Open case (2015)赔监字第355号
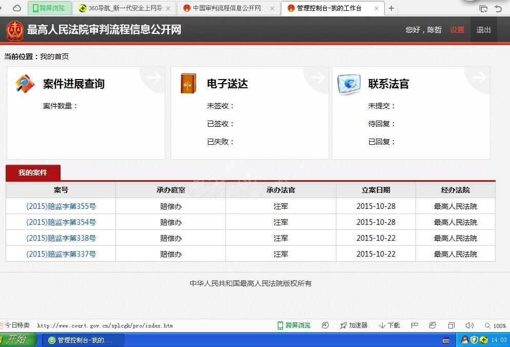510x347 pixels. (61, 206)
